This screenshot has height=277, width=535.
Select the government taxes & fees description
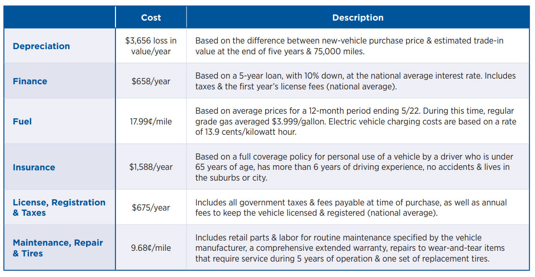351,208
